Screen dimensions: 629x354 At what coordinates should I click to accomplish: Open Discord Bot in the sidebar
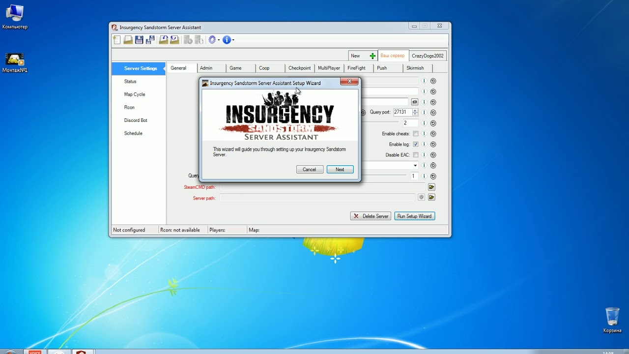coord(136,120)
